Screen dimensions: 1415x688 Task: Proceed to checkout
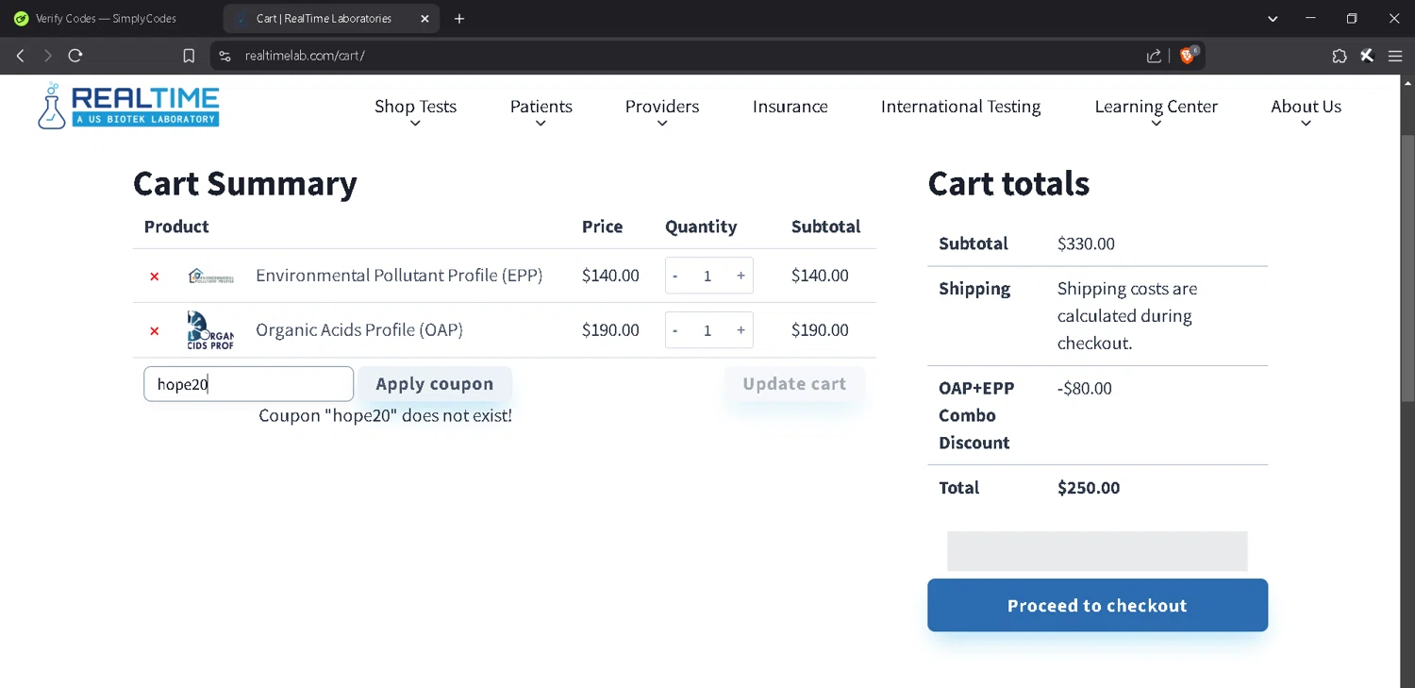[x=1097, y=605]
